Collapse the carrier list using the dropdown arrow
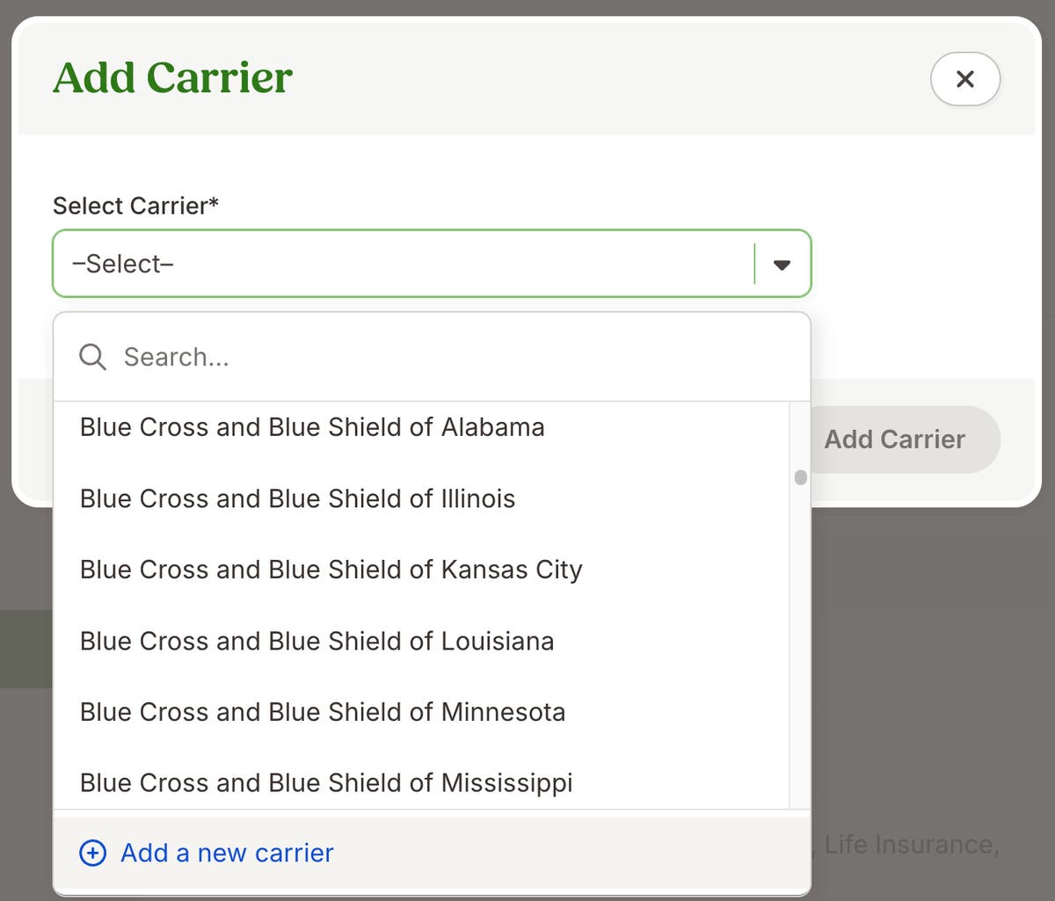This screenshot has width=1055, height=901. click(781, 263)
